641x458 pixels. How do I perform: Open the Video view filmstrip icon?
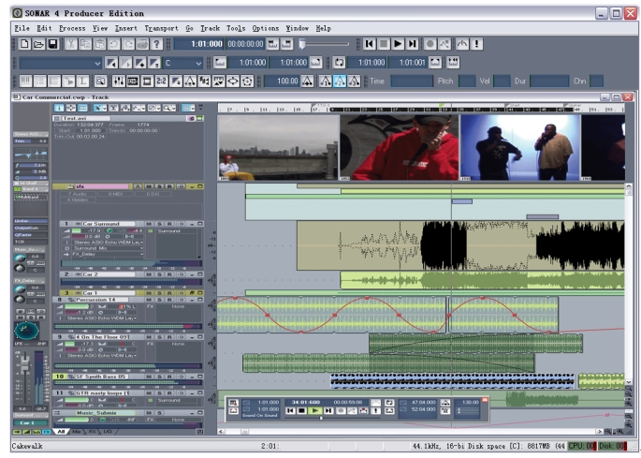coord(147,81)
